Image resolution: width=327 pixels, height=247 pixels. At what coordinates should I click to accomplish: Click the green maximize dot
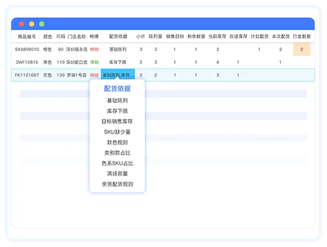click(x=42, y=24)
